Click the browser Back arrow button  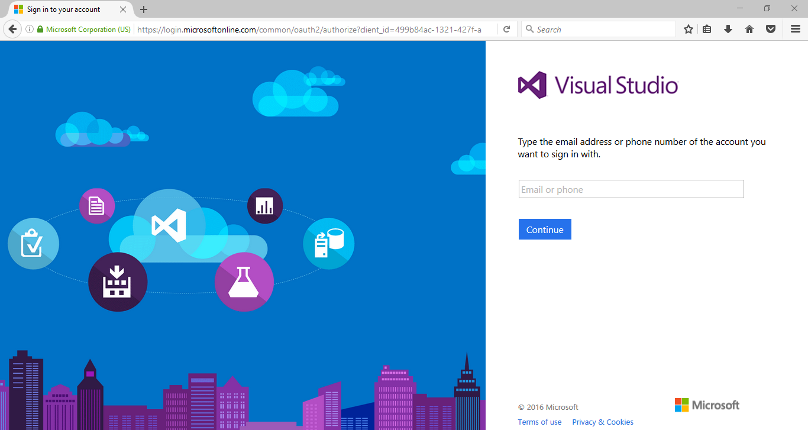(x=12, y=29)
